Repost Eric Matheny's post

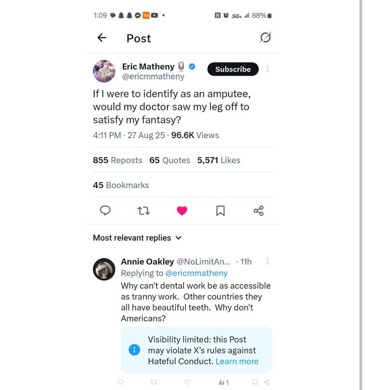[144, 211]
